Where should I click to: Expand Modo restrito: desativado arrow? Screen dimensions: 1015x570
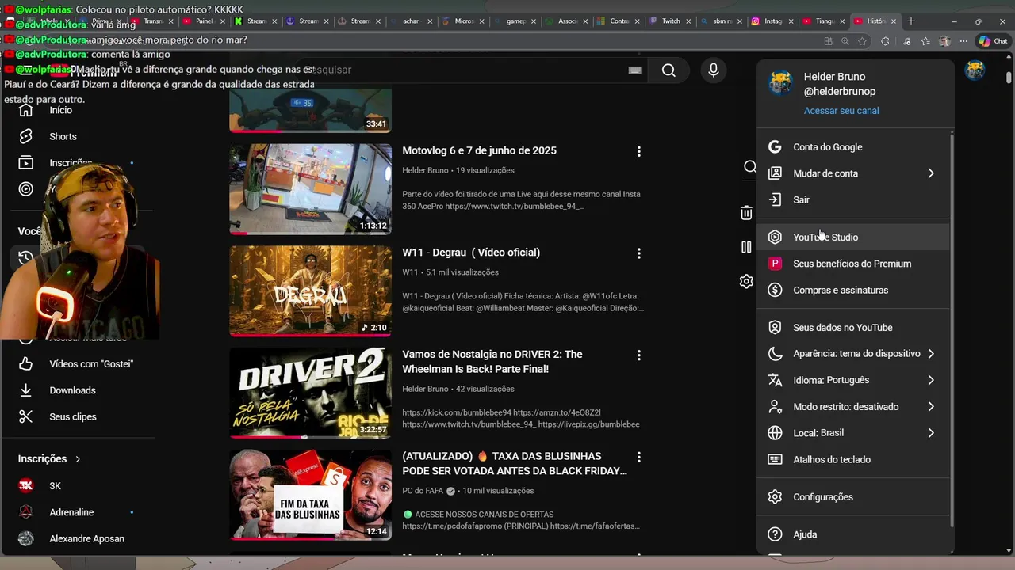pos(931,407)
